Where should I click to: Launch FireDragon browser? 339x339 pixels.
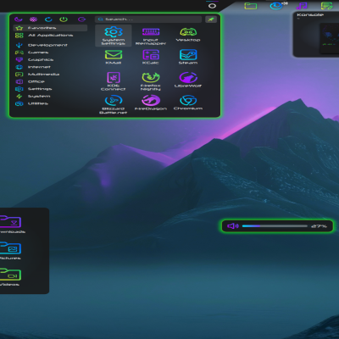151,103
